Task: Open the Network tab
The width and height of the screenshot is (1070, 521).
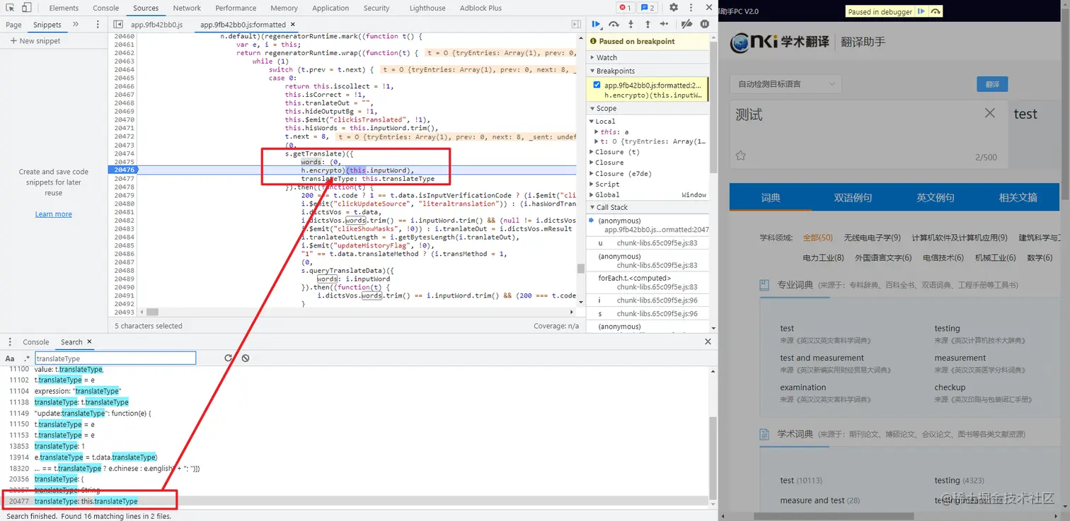Action: tap(187, 8)
